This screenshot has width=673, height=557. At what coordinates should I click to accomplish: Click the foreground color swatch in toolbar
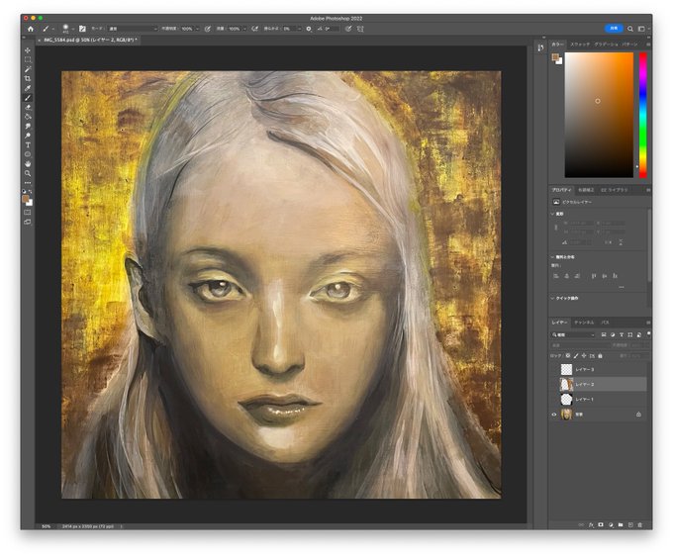(26, 199)
